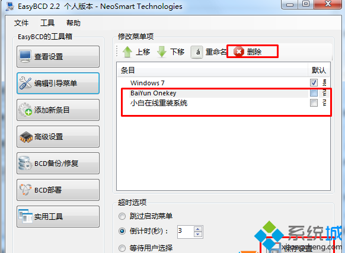Open 高级设置 via the chip icon

pos(26,137)
